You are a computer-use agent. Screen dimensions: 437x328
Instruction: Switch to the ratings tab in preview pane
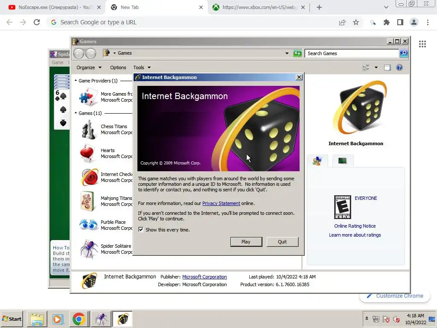pyautogui.click(x=318, y=161)
